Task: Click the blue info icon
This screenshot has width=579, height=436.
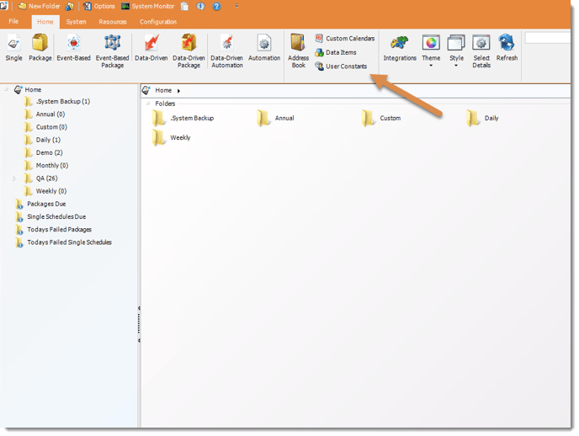Action: [x=200, y=6]
